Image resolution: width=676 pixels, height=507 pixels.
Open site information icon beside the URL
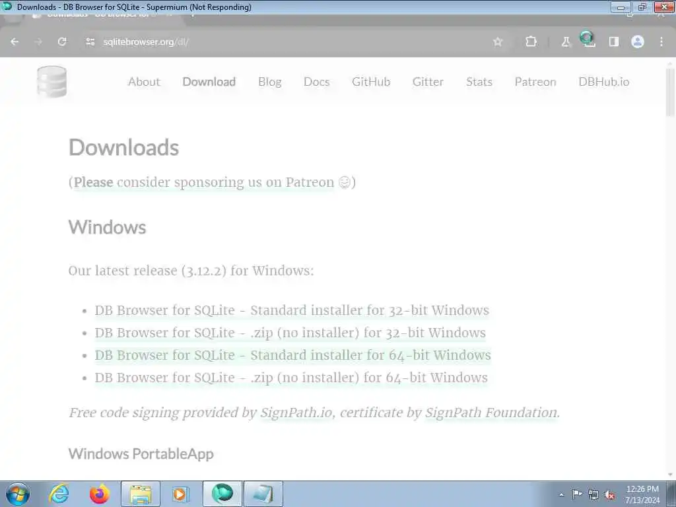coord(90,42)
